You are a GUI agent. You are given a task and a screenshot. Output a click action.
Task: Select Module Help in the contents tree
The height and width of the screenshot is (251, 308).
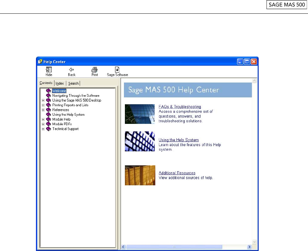point(61,119)
